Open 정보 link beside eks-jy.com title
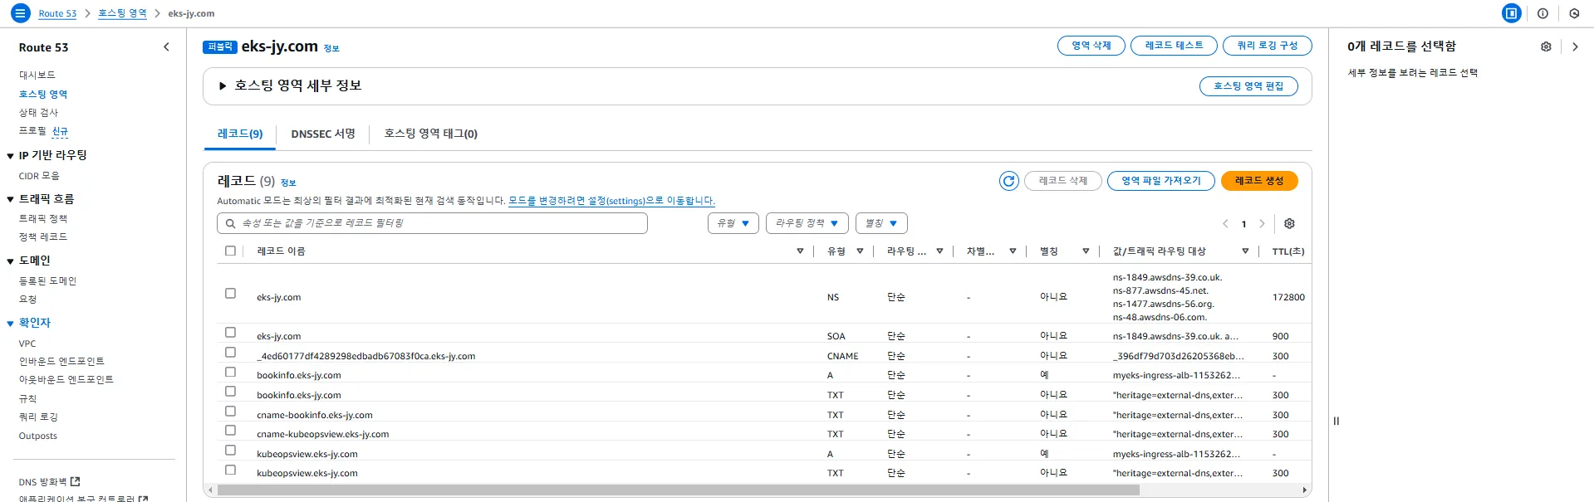Screen dimensions: 1594x502 pyautogui.click(x=331, y=48)
